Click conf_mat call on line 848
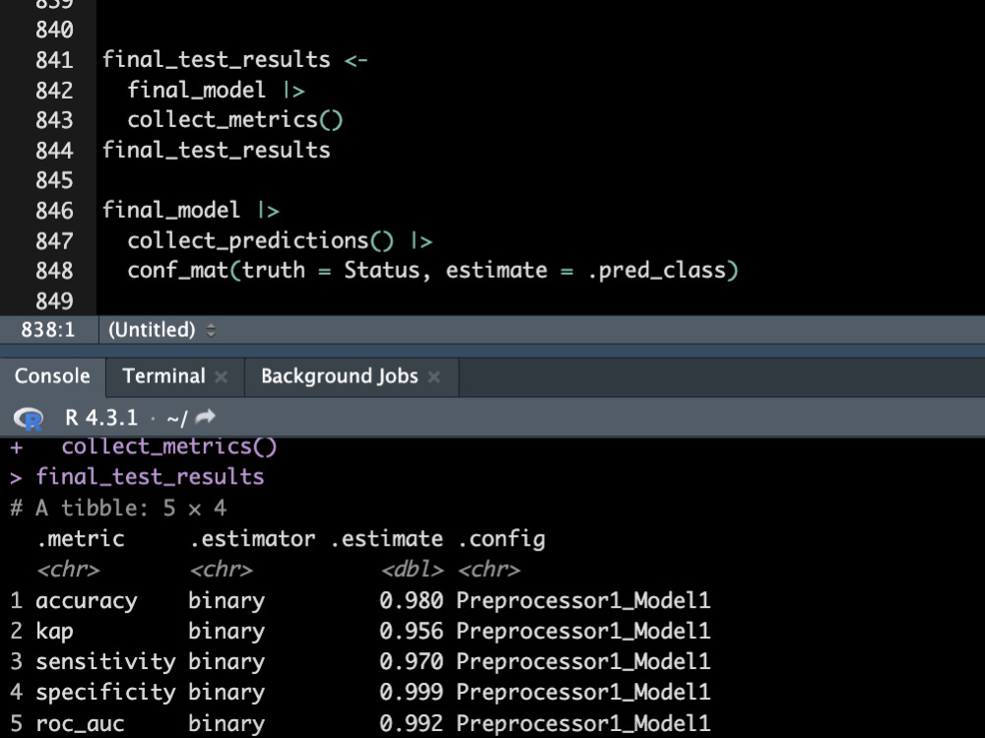The width and height of the screenshot is (985, 738). [432, 270]
